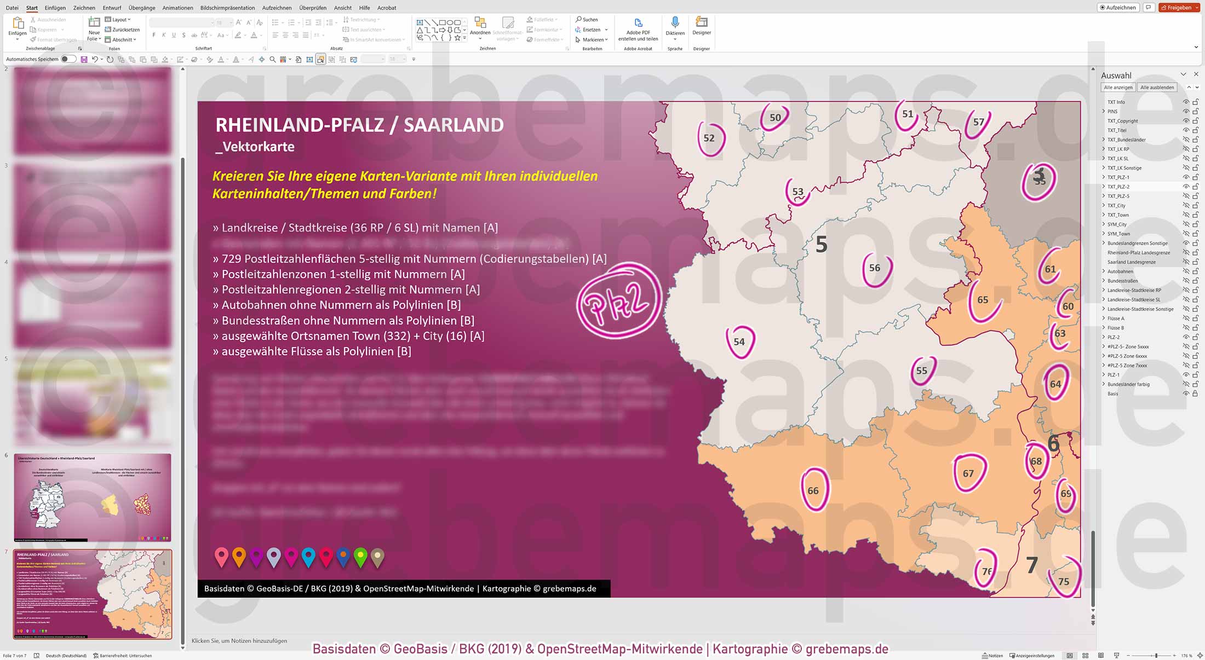The width and height of the screenshot is (1205, 660).
Task: Open the Animationen menu
Action: click(x=177, y=8)
